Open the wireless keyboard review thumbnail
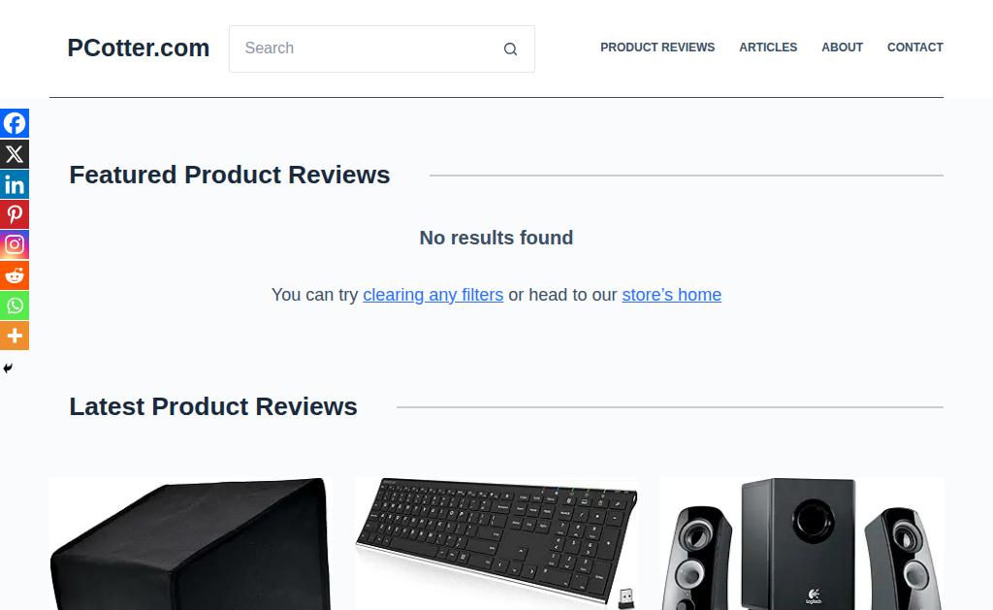The image size is (993, 610). coord(496,544)
